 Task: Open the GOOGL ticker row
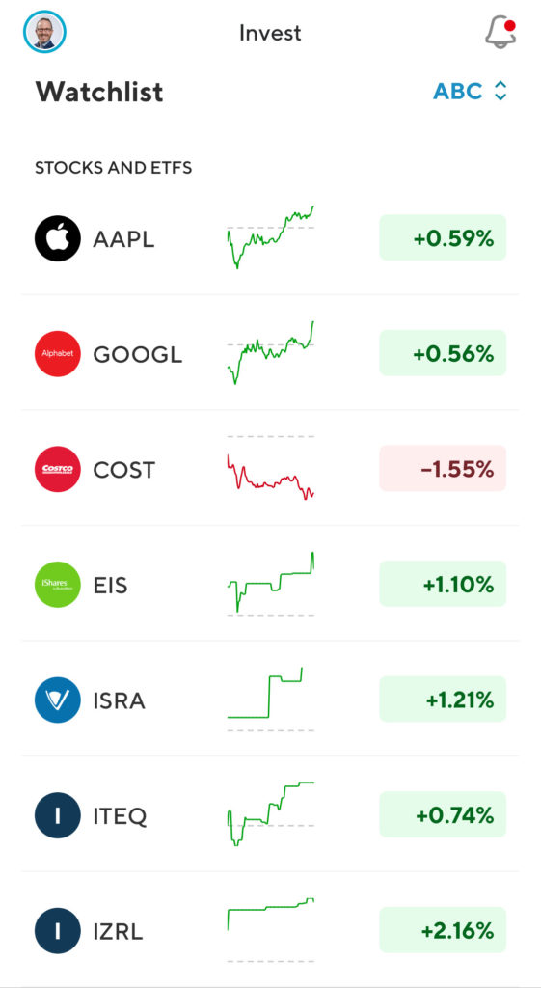coord(270,353)
